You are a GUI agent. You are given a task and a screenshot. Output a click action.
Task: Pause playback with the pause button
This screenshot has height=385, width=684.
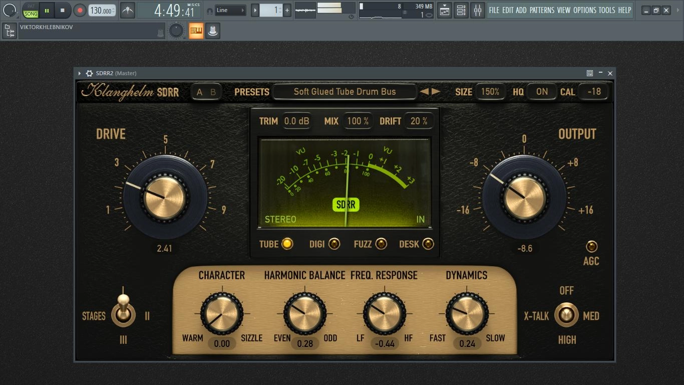click(47, 10)
